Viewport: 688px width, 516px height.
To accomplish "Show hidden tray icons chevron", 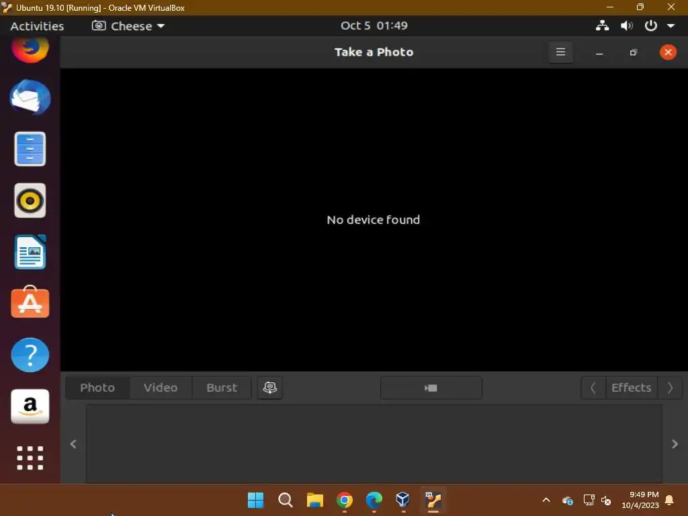I will tap(546, 500).
